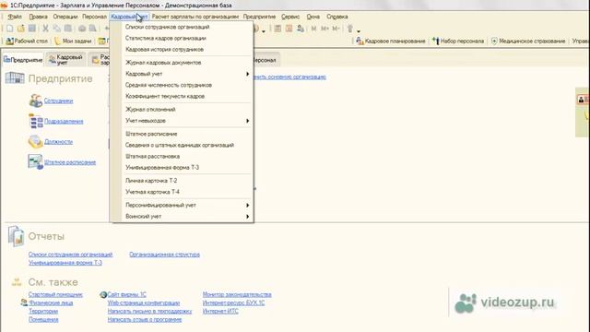Open Набор персонала from the toolbar

coord(458,41)
